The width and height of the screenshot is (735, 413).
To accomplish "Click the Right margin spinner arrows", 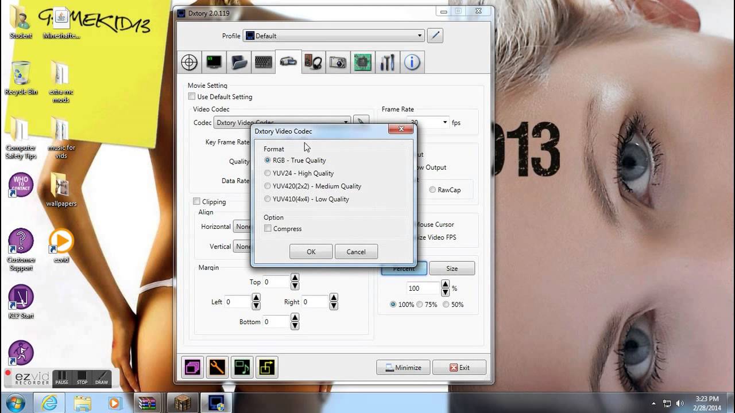I will click(x=334, y=302).
